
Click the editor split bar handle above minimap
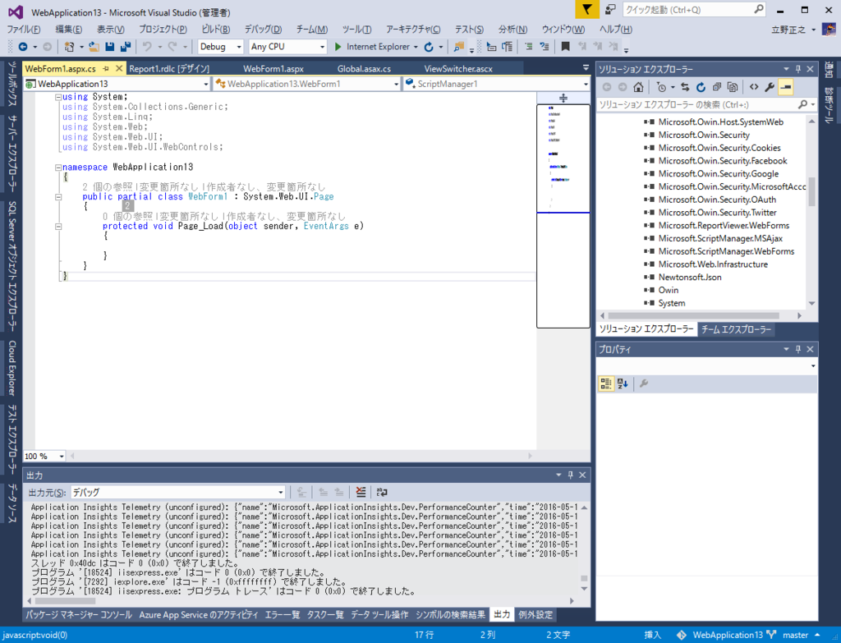(563, 99)
